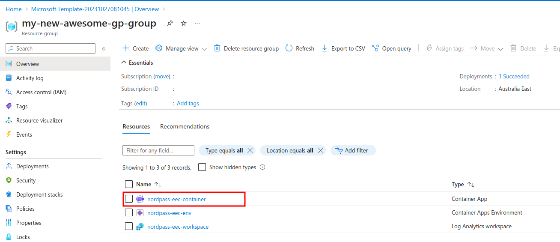The height and width of the screenshot is (242, 560).
Task: Click the Tags purple tag icon
Action: [9, 106]
